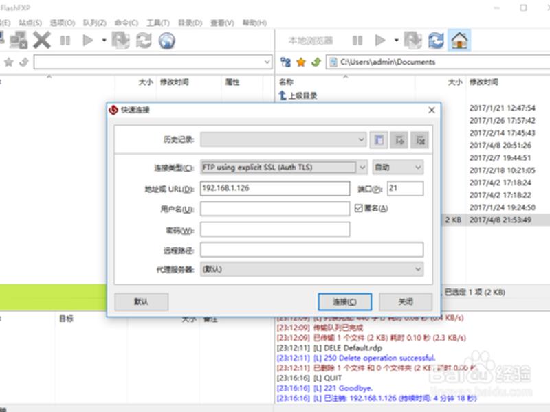The width and height of the screenshot is (550, 412).
Task: Close the 快速连接 dialog with X
Action: click(432, 110)
